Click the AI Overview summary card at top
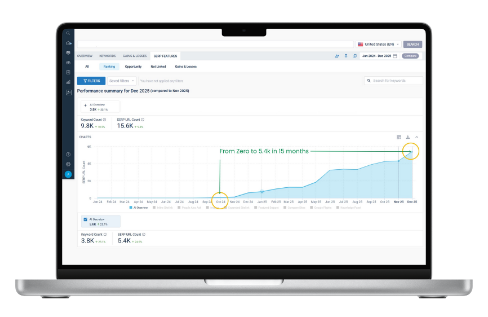 coord(100,107)
